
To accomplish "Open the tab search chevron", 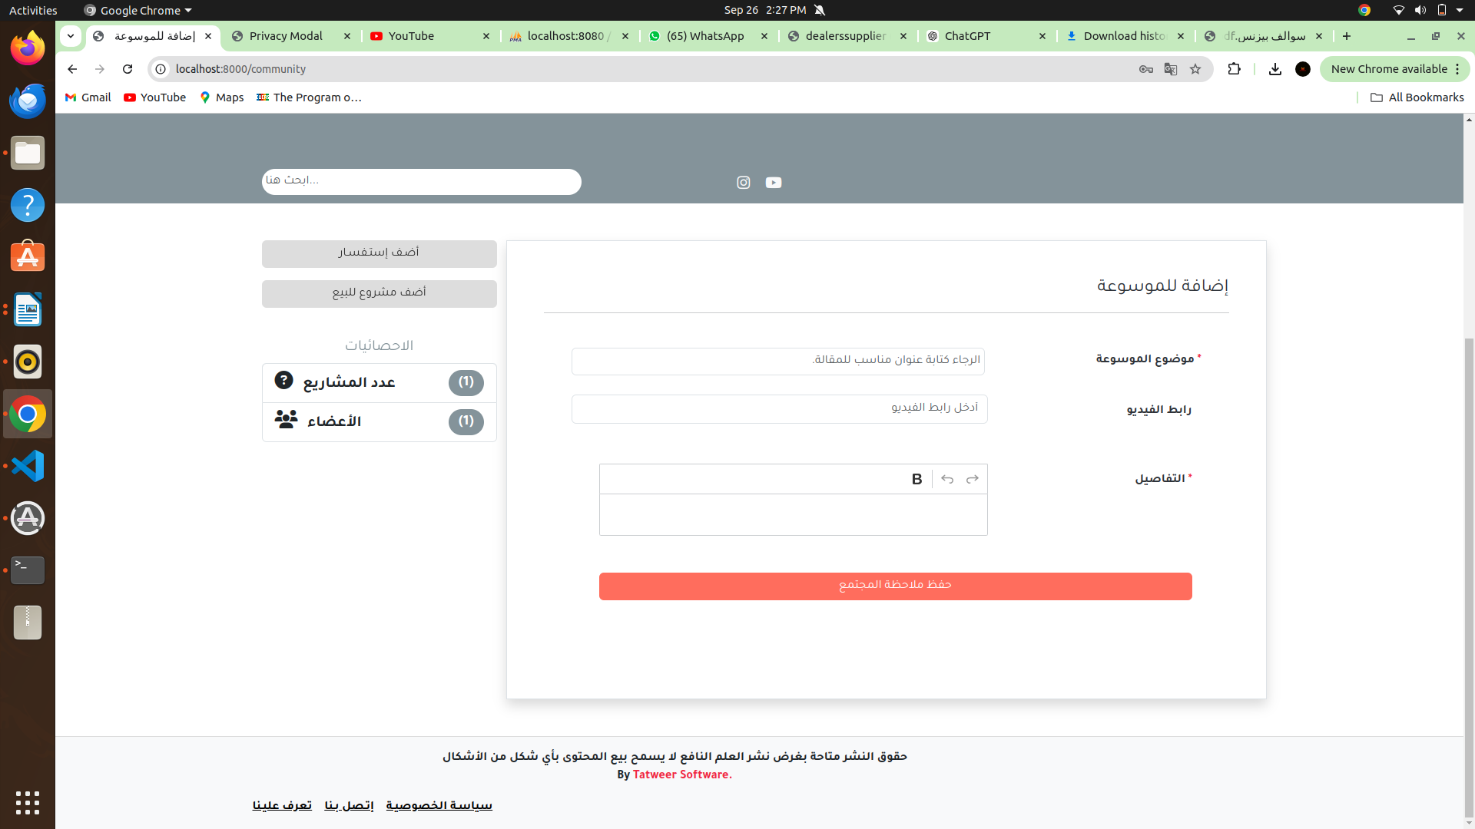I will [x=70, y=36].
